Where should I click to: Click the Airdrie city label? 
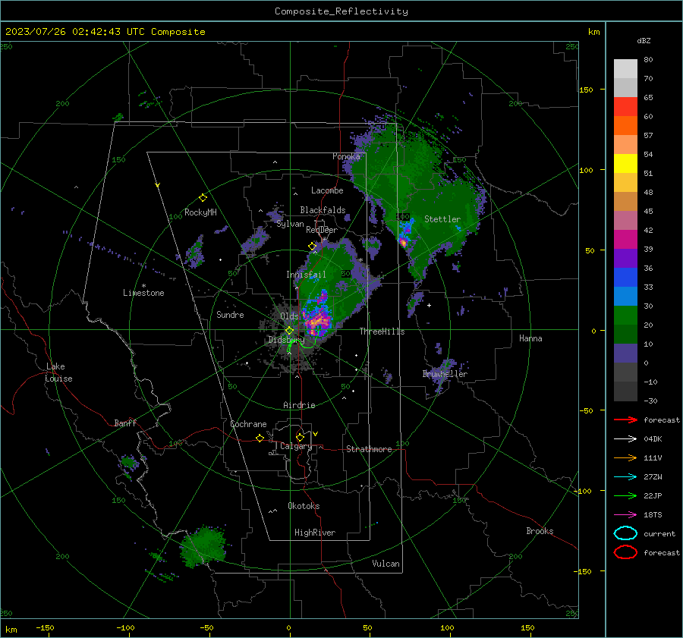299,405
